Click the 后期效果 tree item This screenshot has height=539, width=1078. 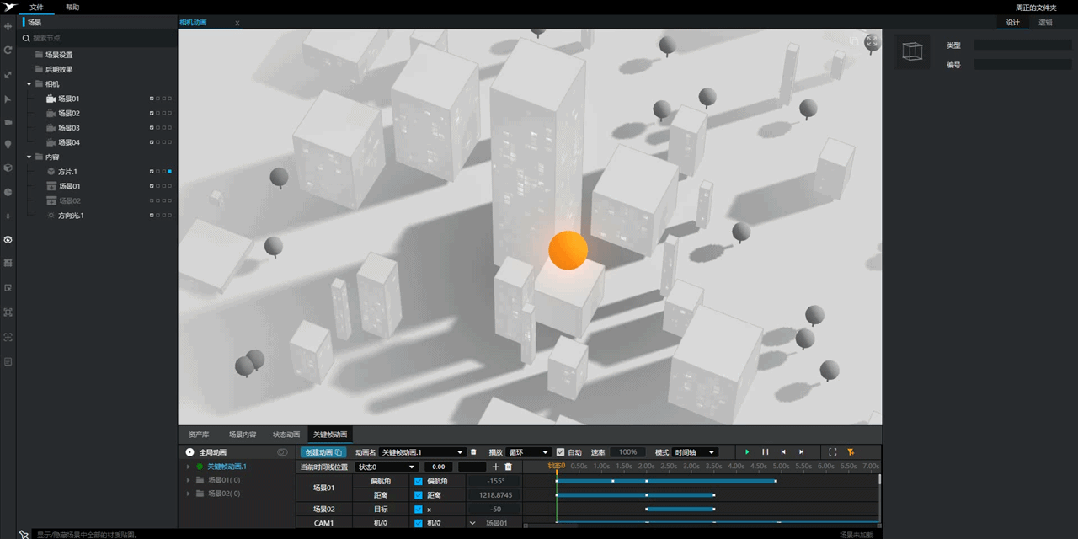(59, 70)
